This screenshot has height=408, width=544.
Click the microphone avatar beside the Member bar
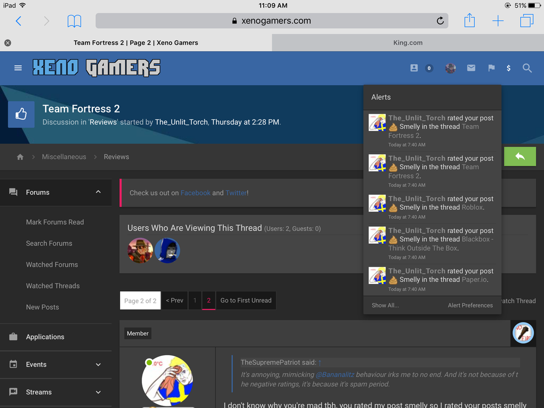click(523, 333)
